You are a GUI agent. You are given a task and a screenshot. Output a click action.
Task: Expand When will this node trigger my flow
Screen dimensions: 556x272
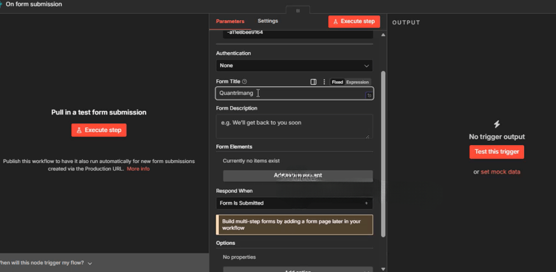45,263
